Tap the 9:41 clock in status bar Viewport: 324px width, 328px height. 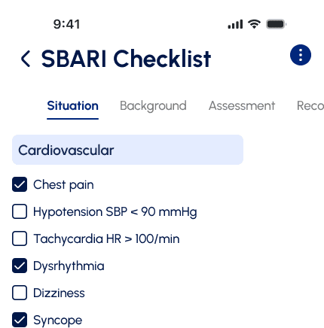pyautogui.click(x=66, y=24)
